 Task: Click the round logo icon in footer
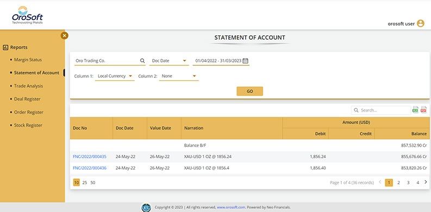pyautogui.click(x=146, y=207)
